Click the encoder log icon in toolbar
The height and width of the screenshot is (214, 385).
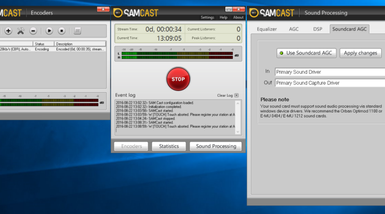pyautogui.click(x=77, y=31)
